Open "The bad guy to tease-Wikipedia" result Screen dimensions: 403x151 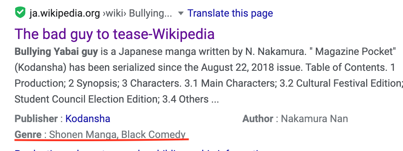[x=115, y=34]
